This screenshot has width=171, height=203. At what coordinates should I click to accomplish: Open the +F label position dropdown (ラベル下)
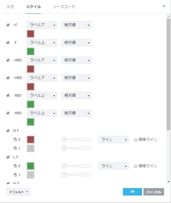(42, 25)
